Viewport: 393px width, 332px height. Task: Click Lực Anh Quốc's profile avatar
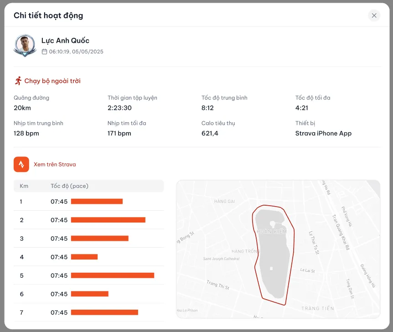pyautogui.click(x=25, y=46)
